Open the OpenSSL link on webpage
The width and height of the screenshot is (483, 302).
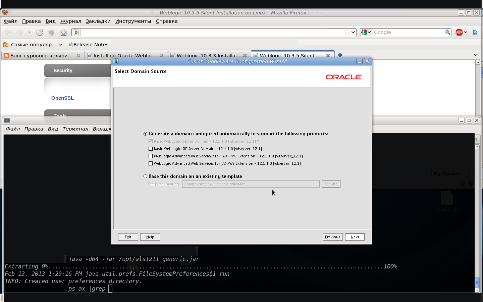[62, 98]
